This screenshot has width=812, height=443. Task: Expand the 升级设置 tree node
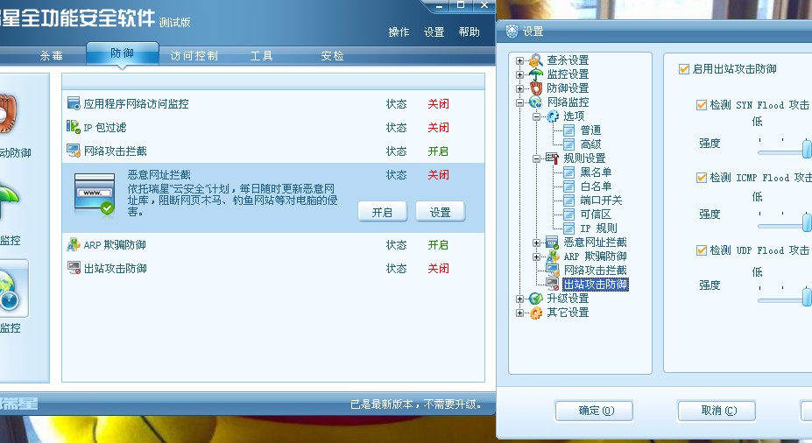519,299
